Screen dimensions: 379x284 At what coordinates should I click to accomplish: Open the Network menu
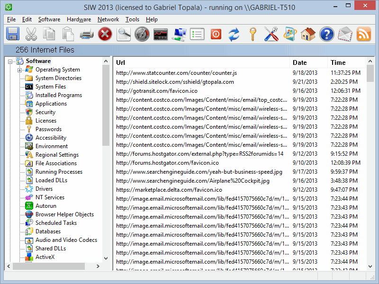pos(108,19)
